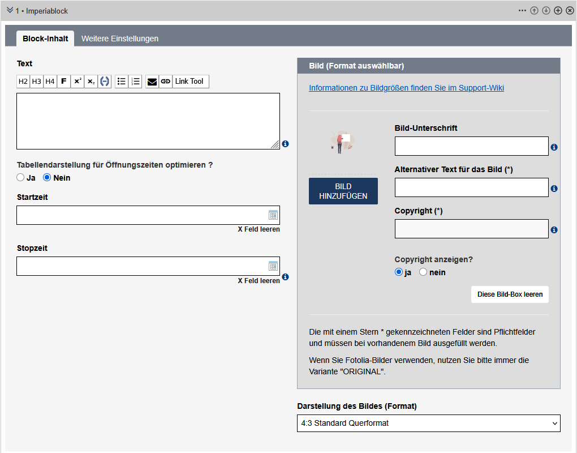Select the Block-Inhalt tab

[45, 39]
